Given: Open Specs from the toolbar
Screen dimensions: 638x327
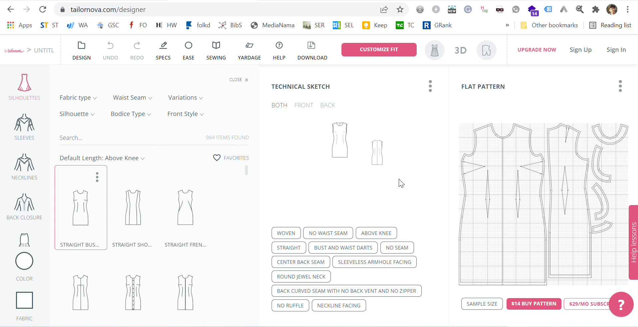Looking at the screenshot, I should [x=163, y=46].
